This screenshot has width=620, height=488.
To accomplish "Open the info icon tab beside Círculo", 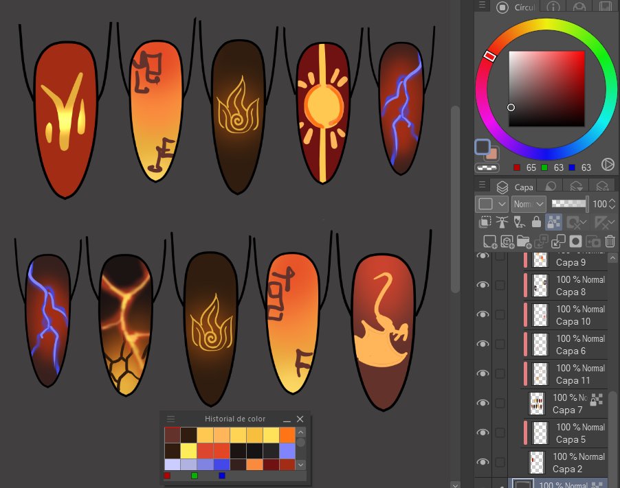I will click(553, 7).
